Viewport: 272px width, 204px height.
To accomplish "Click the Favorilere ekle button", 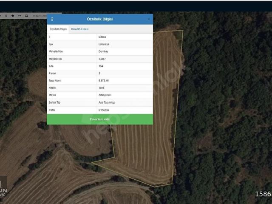I will click(x=100, y=119).
